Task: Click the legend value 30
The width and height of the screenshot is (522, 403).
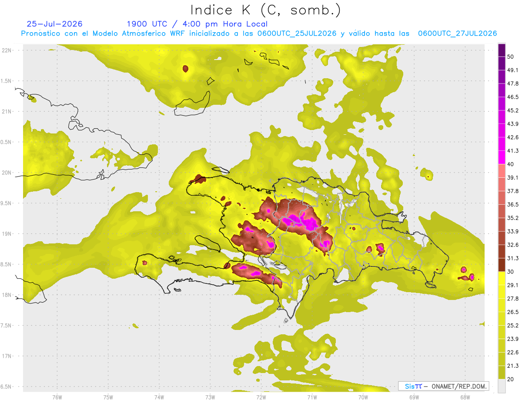Action: (x=511, y=272)
